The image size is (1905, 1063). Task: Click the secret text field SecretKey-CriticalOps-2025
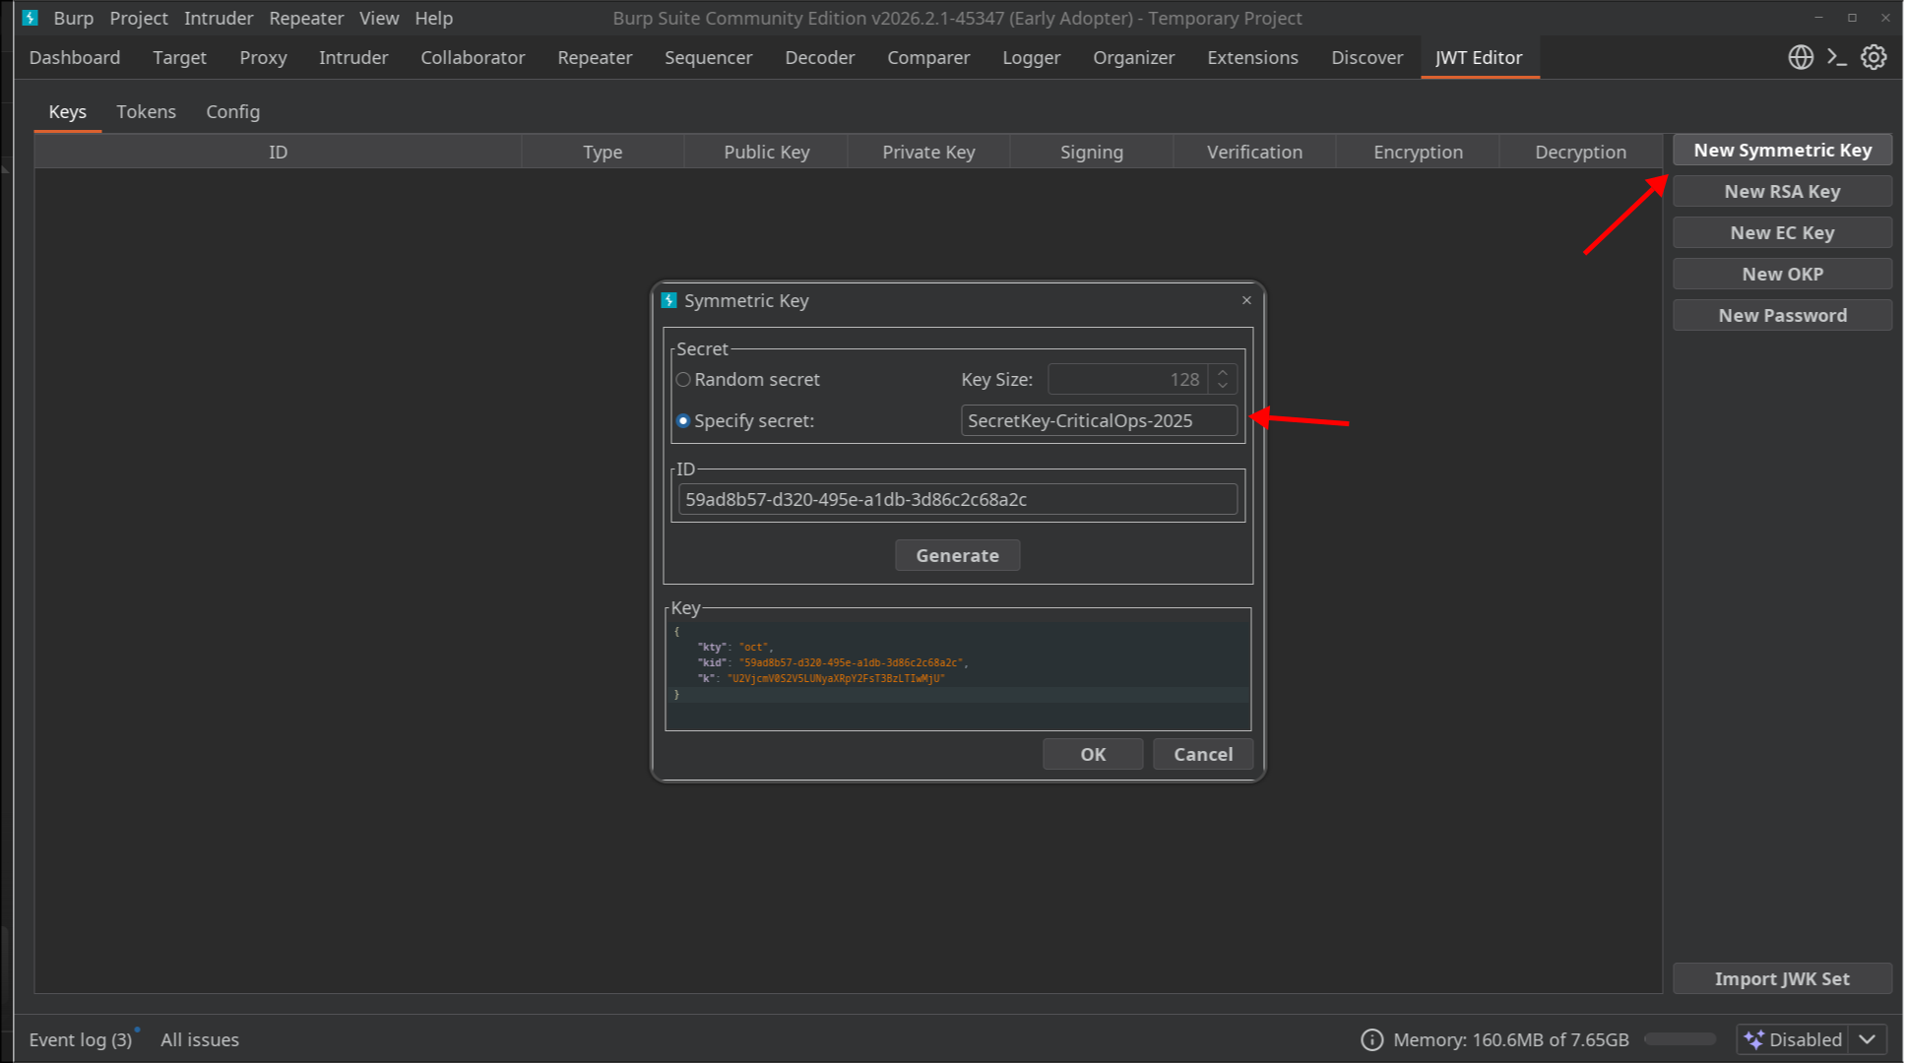(x=1099, y=421)
